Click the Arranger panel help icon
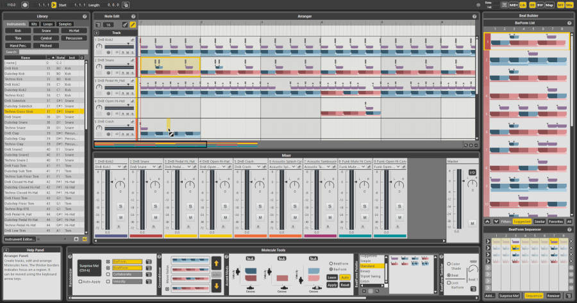This screenshot has width=577, height=303. coord(474,17)
